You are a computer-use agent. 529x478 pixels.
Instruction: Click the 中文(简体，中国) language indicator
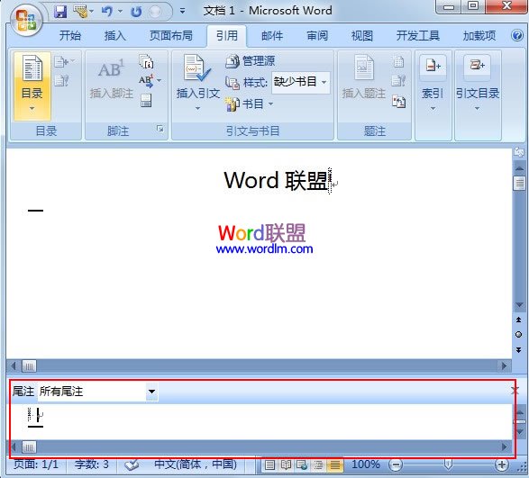coord(196,464)
